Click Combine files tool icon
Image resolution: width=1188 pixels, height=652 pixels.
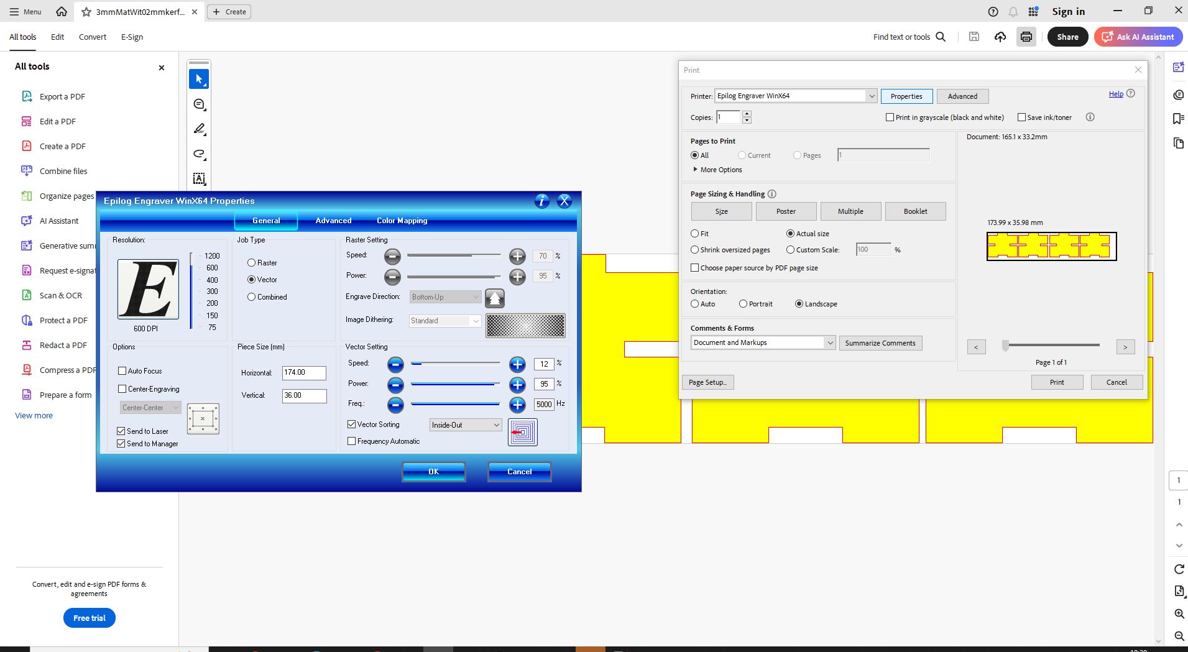pyautogui.click(x=27, y=171)
